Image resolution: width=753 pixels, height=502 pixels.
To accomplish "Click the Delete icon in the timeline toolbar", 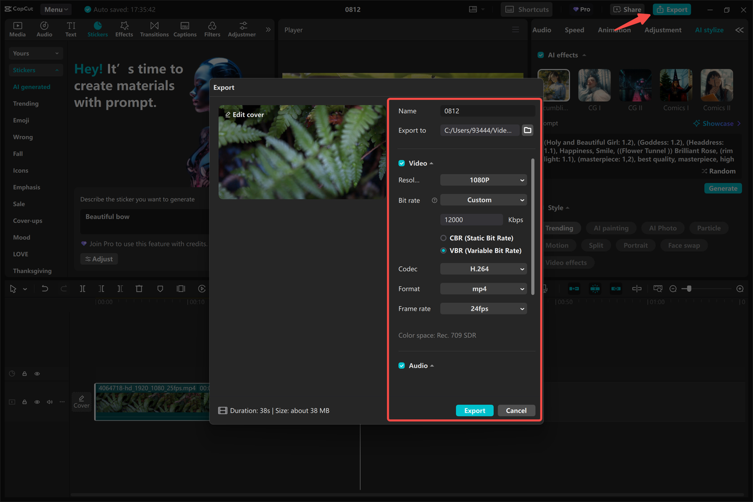I will (139, 288).
